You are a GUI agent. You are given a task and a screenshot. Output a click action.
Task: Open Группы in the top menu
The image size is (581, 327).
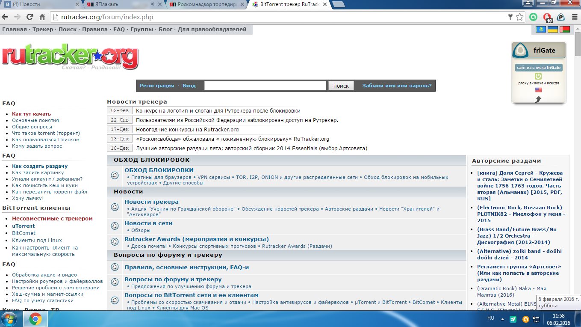pos(142,30)
